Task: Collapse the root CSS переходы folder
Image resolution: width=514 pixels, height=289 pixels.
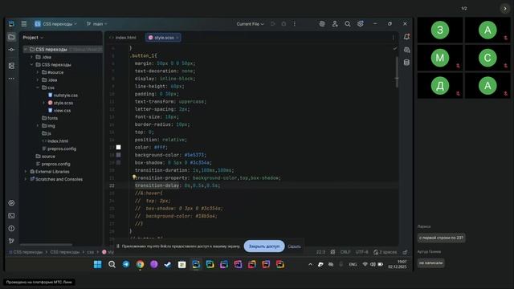Action: click(x=26, y=49)
